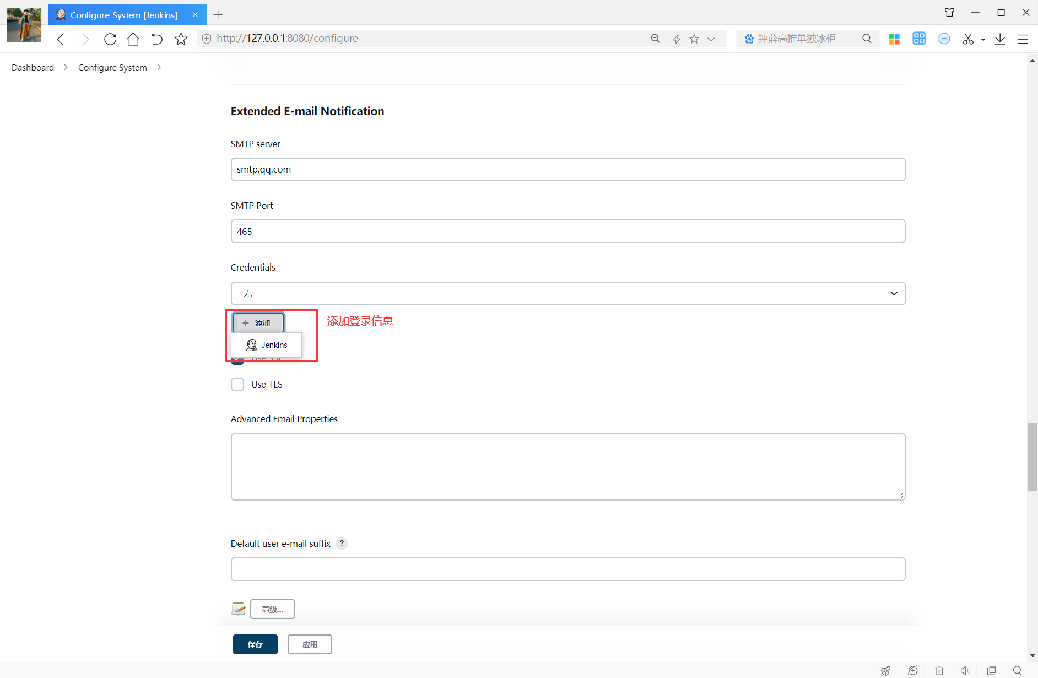
Task: Go back to the previous page
Action: tap(61, 39)
